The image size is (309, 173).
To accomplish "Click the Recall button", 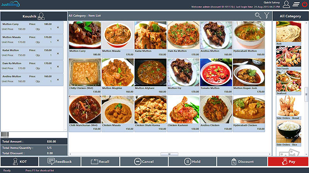I will pos(100,161).
